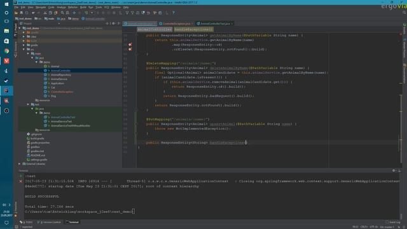Remove breakpoint on the .map(ResponseEntity::ok) line

[x=130, y=45]
